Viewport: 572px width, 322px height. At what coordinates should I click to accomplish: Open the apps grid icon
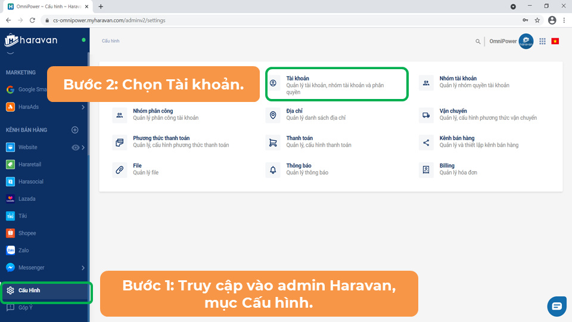point(542,41)
